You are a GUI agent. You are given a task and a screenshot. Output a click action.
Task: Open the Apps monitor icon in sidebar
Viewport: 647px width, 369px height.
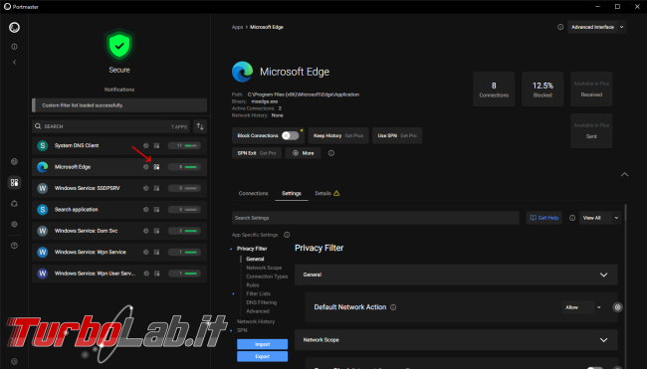tap(15, 182)
